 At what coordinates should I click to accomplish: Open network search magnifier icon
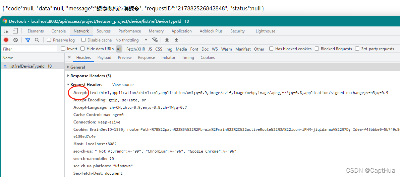[x=37, y=40]
